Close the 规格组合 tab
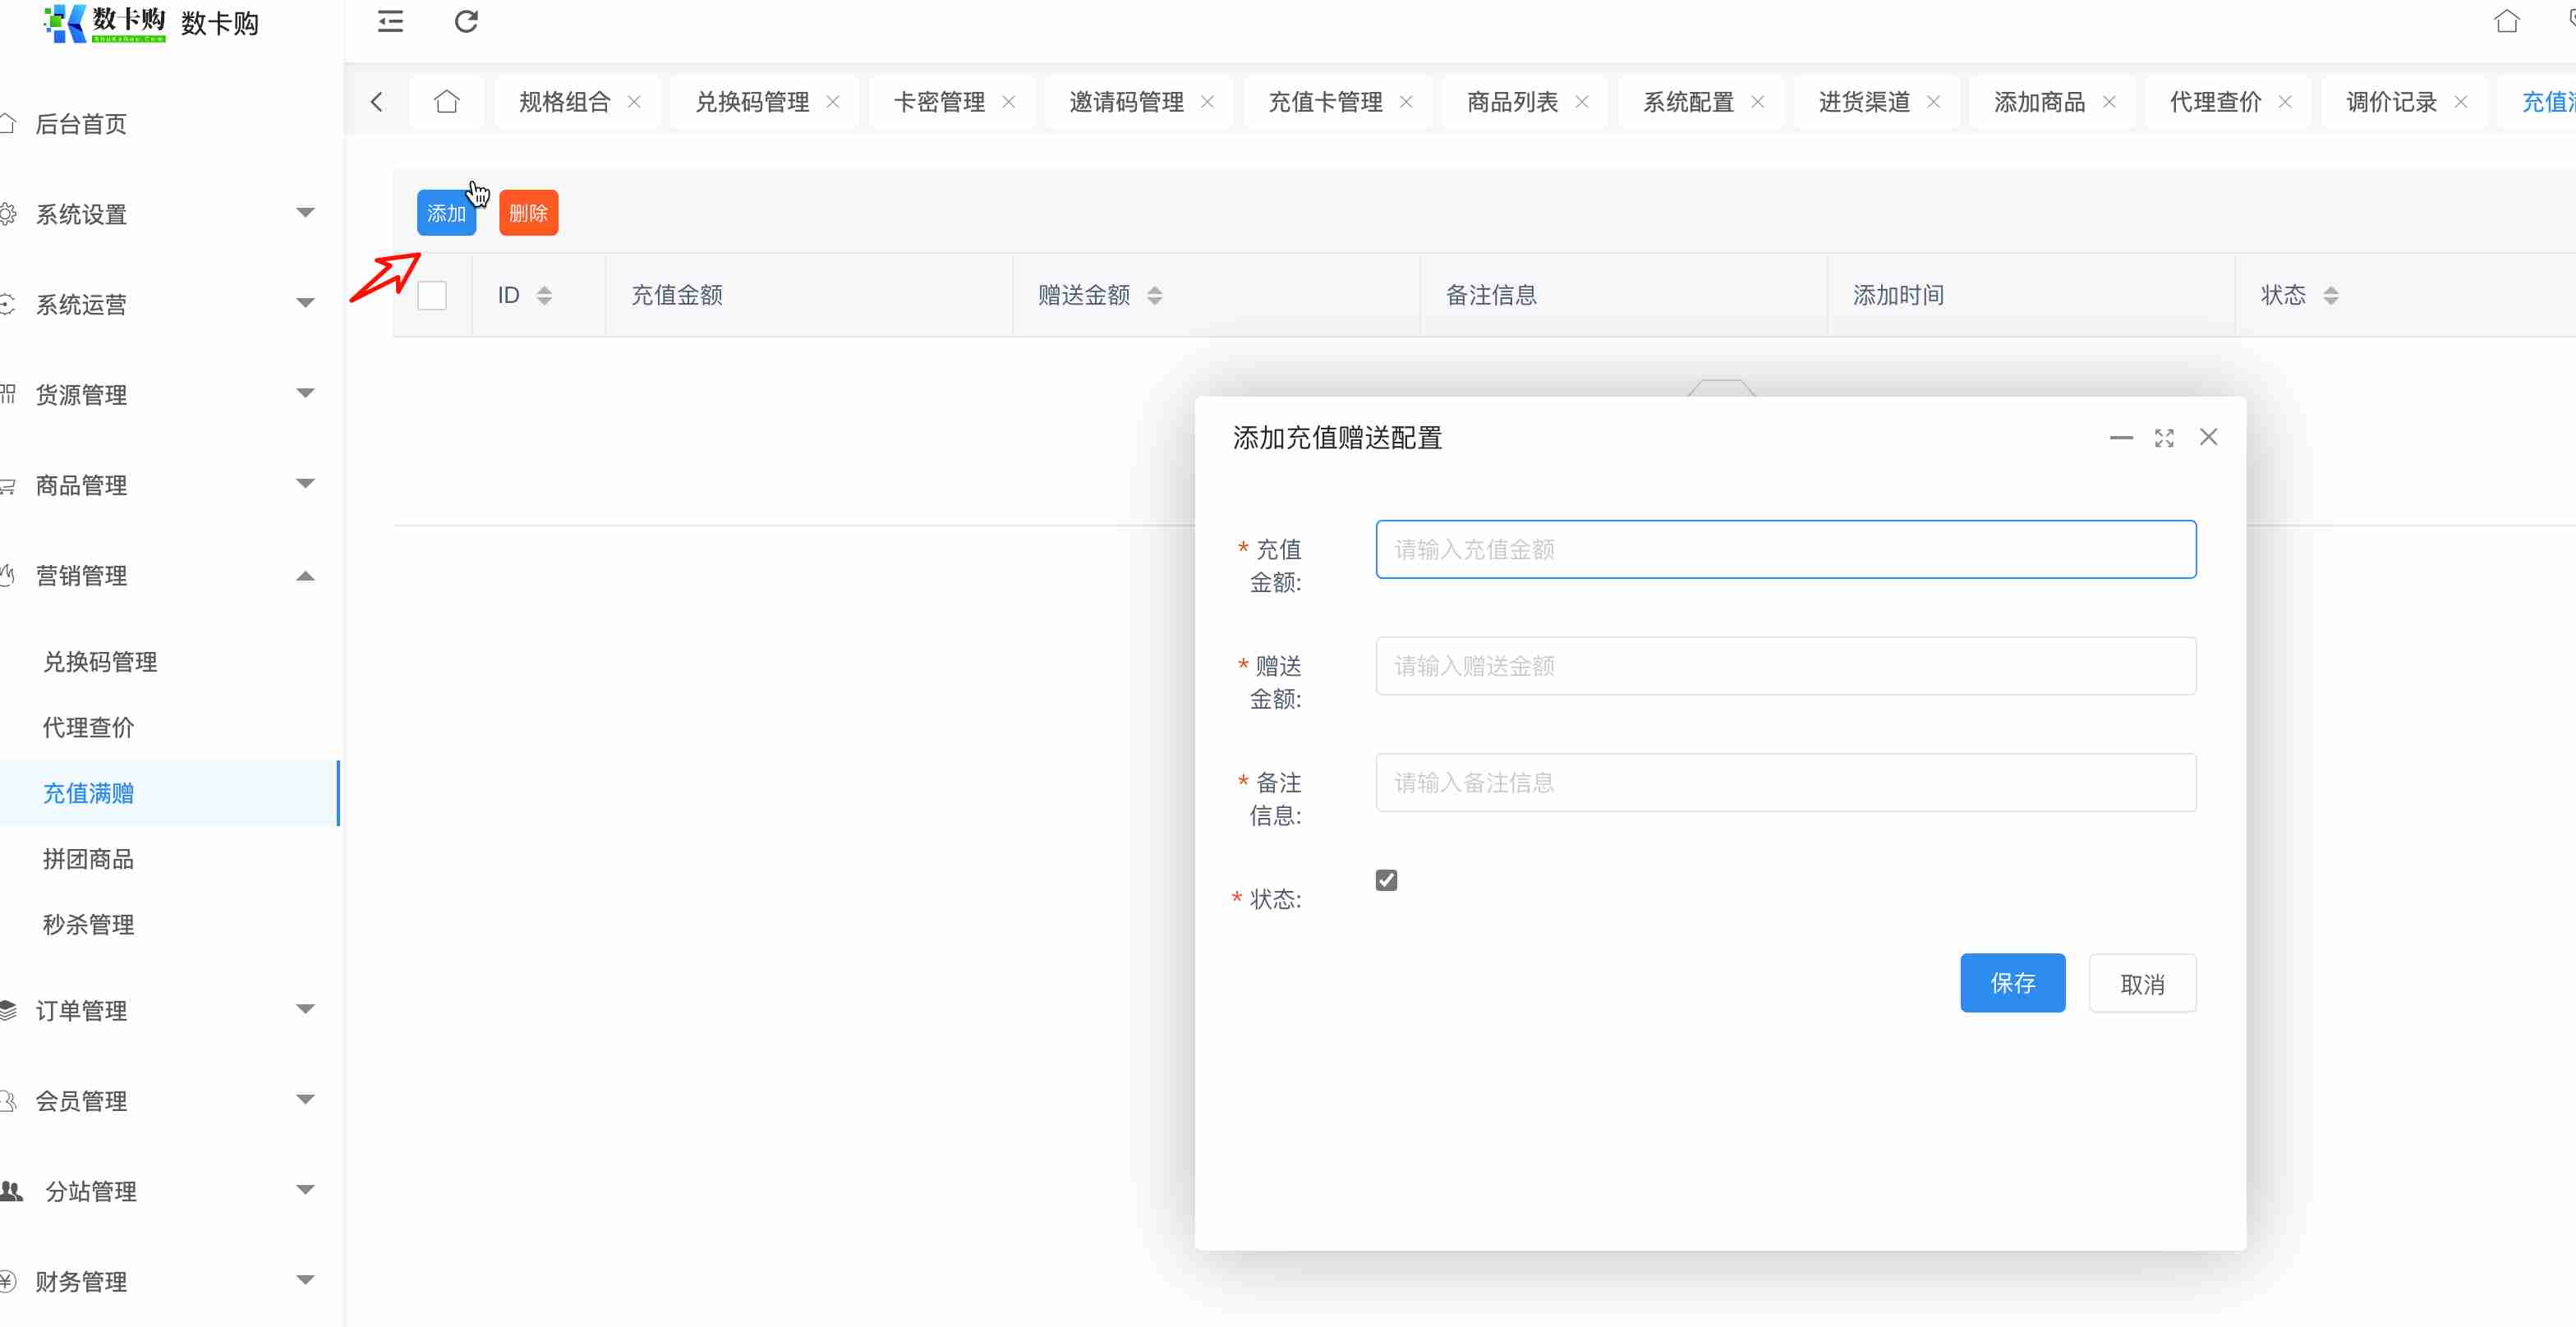The height and width of the screenshot is (1327, 2576). point(634,102)
